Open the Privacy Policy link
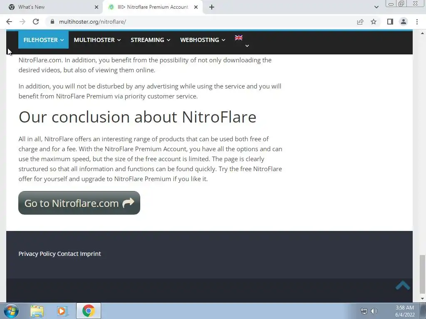This screenshot has height=319, width=426. click(x=37, y=254)
